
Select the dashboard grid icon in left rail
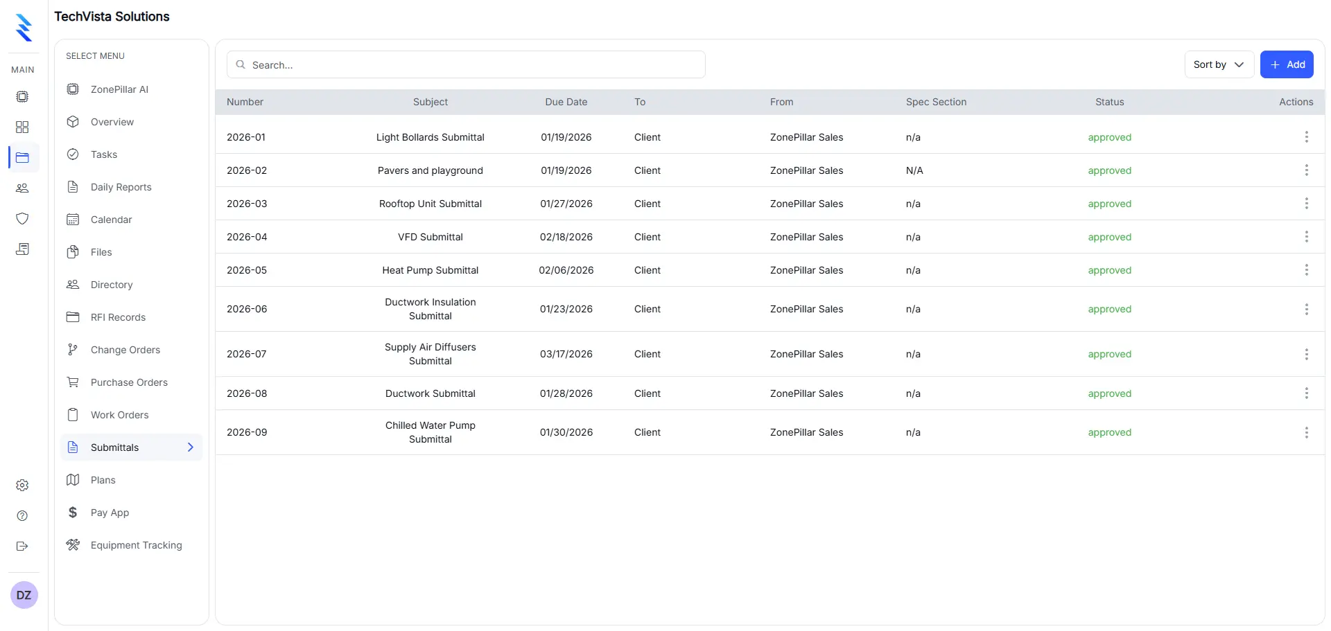click(22, 127)
